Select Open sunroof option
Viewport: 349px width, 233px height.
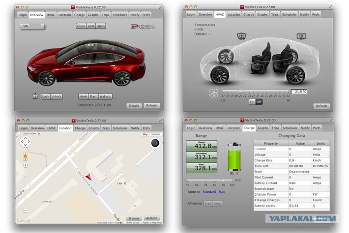pos(101,26)
